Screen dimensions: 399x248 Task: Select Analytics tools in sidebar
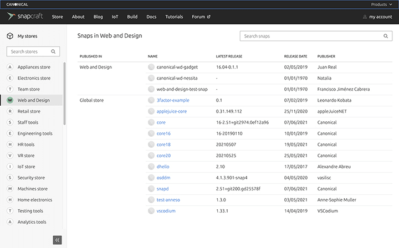pos(32,222)
